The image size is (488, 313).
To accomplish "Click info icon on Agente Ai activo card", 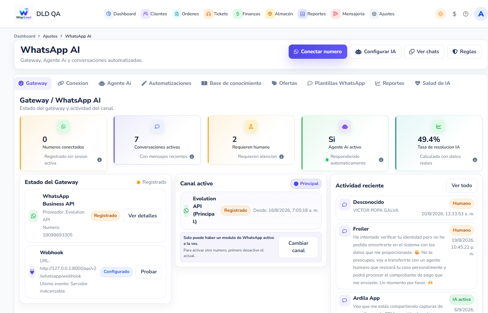I will click(381, 160).
